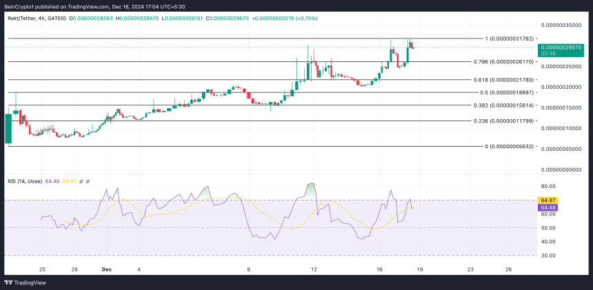Open the RSI (14, close) indicator legend

tap(24, 181)
